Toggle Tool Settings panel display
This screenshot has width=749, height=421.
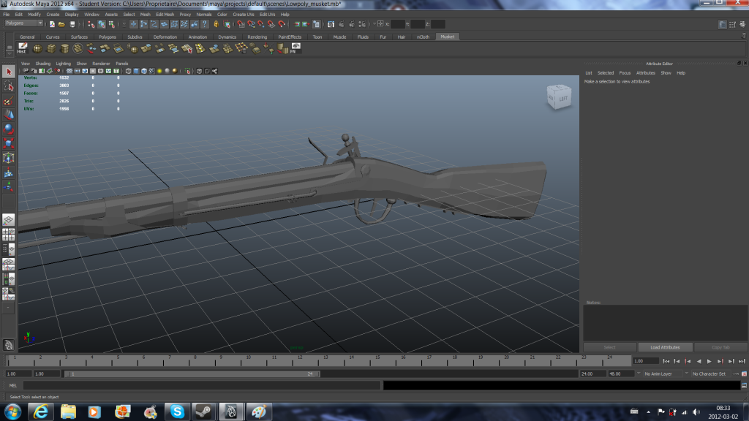coord(732,24)
